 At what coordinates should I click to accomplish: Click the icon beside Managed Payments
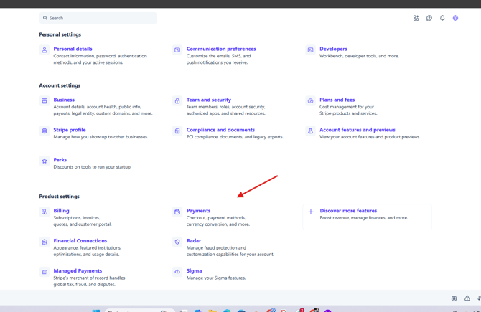tap(45, 272)
